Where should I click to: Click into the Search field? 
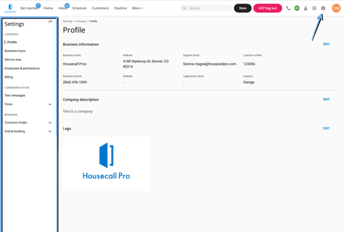(x=208, y=8)
